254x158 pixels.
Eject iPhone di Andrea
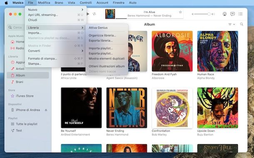tap(46, 110)
